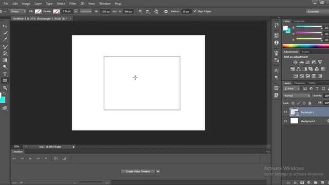Viewport: 329px width, 185px height.
Task: Toggle the screen mode icon
Action: [5, 108]
